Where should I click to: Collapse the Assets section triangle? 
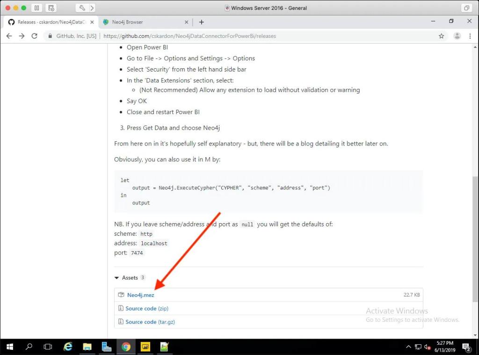[x=116, y=278]
